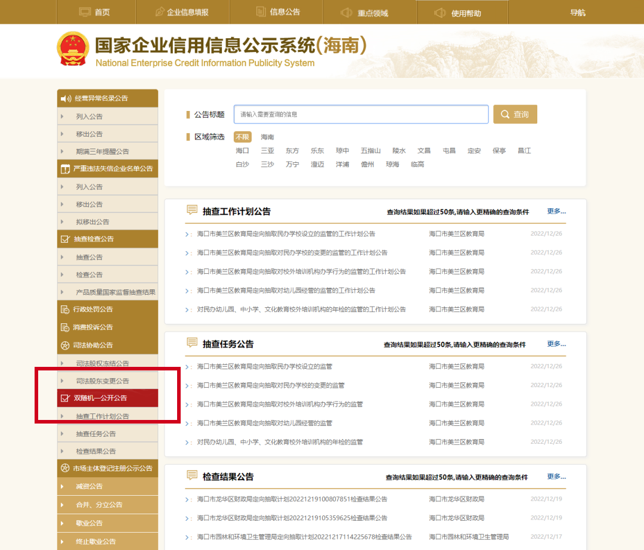Expand 抽查公告 sidebar item
Screen dimensions: 644x550
pyautogui.click(x=107, y=257)
